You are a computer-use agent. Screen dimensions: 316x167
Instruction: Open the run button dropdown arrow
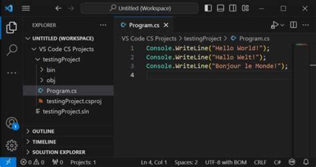click(282, 25)
